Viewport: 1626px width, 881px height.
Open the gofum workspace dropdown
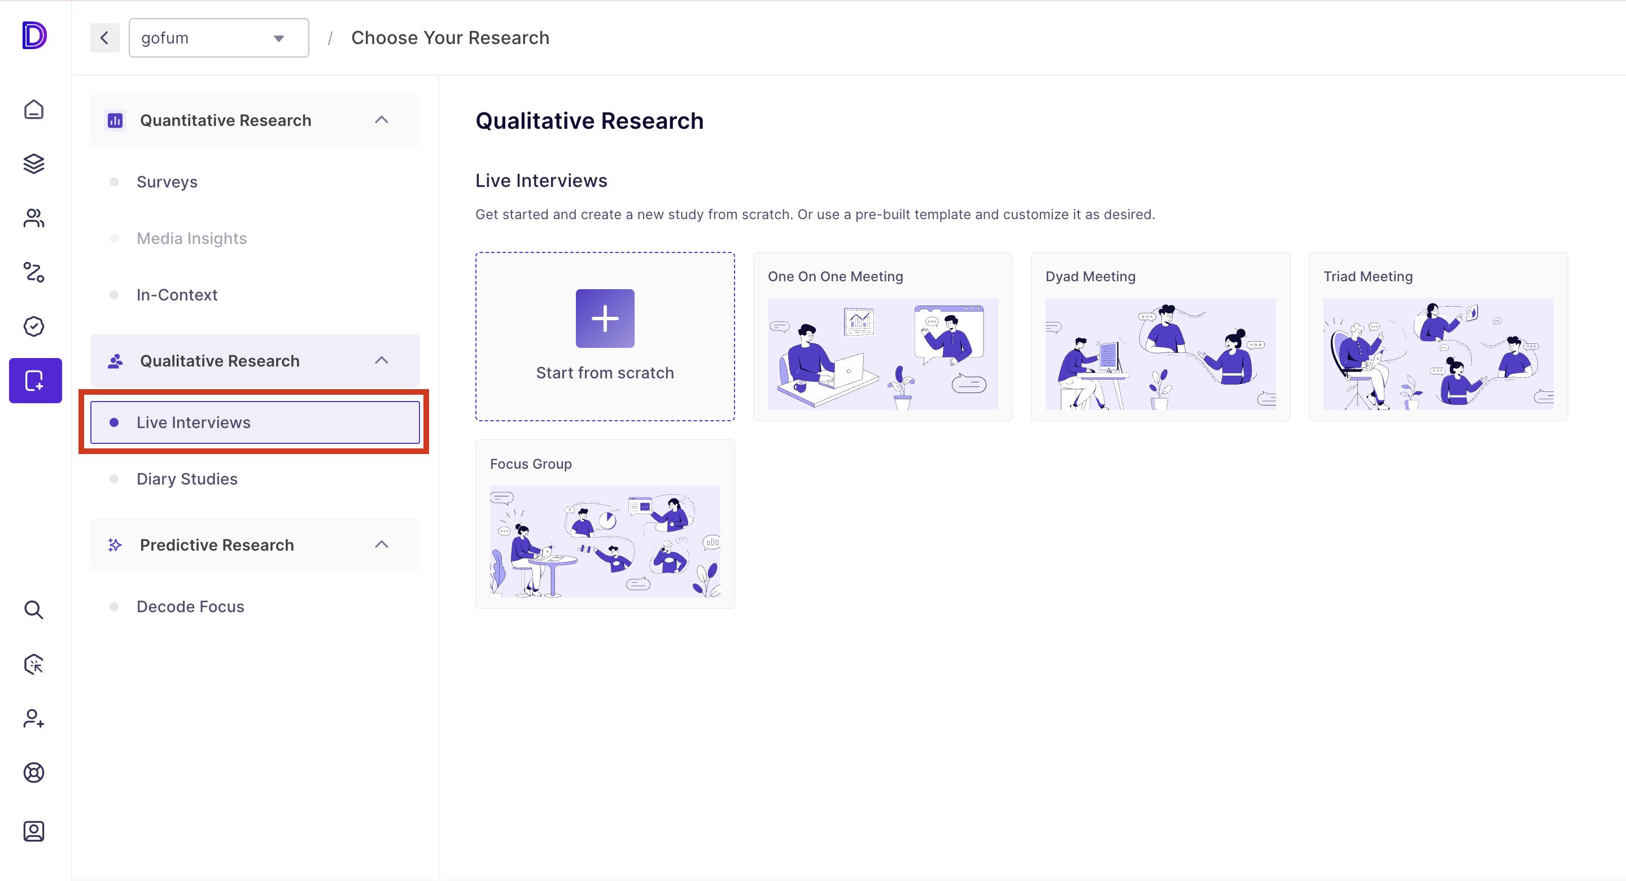pyautogui.click(x=218, y=38)
